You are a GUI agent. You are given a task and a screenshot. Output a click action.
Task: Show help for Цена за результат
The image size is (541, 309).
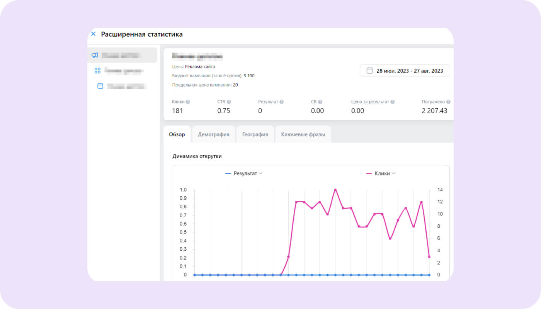(x=393, y=102)
